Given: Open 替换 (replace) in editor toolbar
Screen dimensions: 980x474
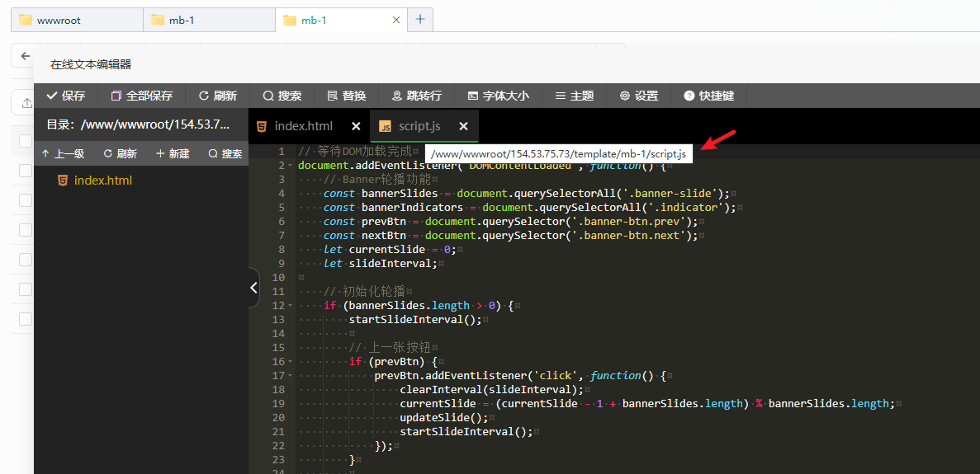Looking at the screenshot, I should click(x=346, y=96).
